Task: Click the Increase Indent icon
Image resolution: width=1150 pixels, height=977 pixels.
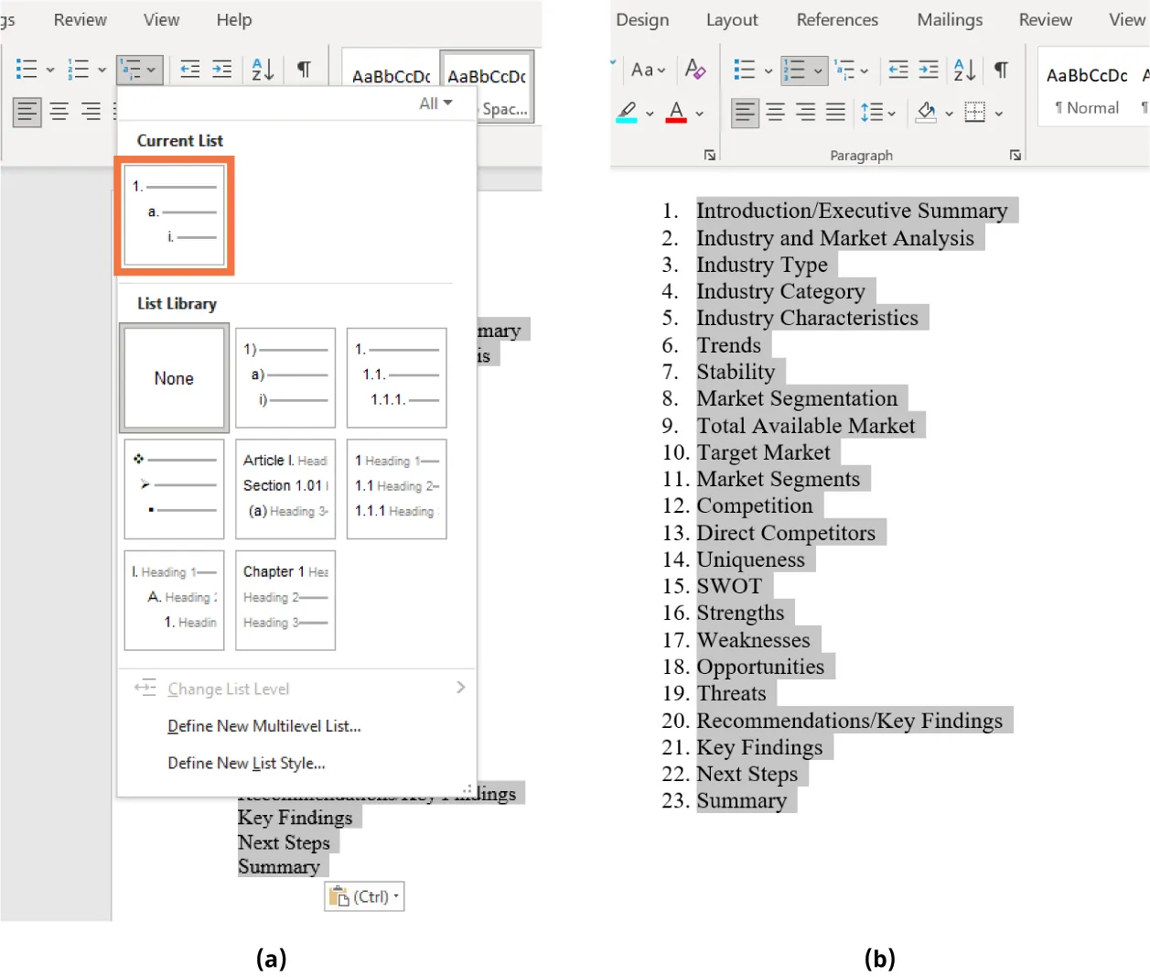Action: [930, 69]
